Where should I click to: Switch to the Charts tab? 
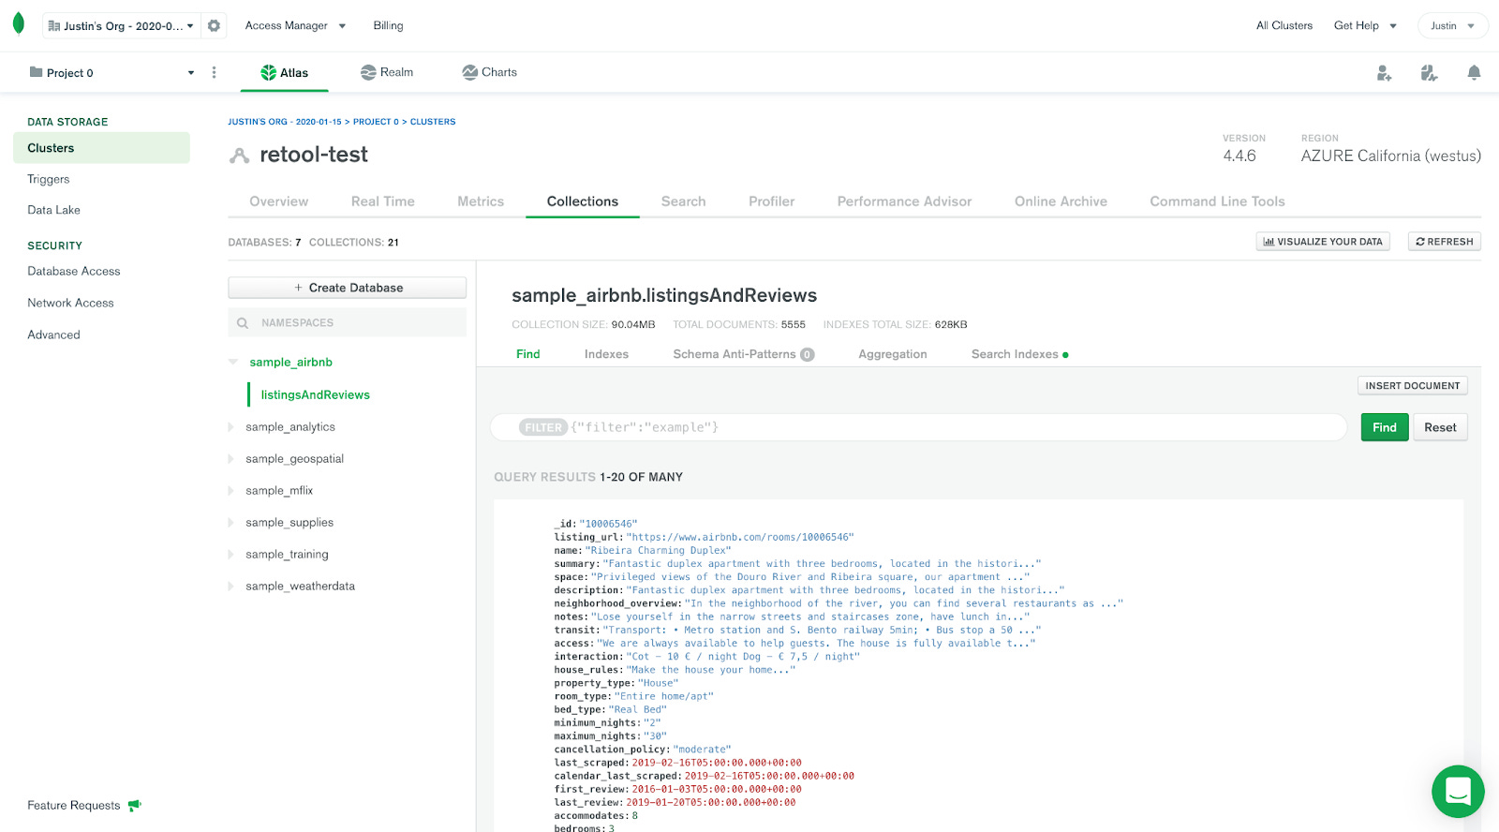489,72
